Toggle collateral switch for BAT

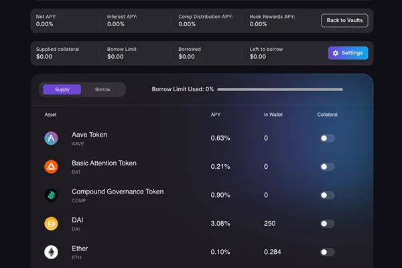[328, 167]
